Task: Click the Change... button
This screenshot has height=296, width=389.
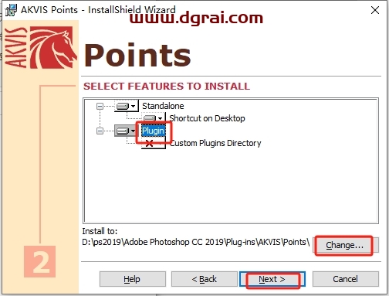Action: 346,245
